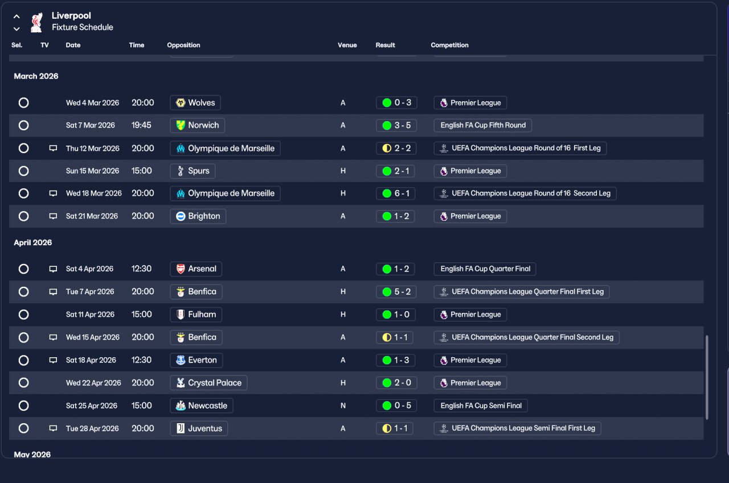Open the 6 - 1 result against Marseille

coord(396,193)
